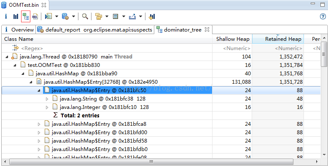
Task: Minimize the editor area
Action: coord(313,3)
